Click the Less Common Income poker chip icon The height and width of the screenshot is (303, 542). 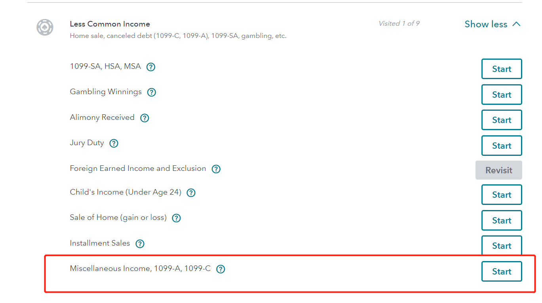pos(45,27)
